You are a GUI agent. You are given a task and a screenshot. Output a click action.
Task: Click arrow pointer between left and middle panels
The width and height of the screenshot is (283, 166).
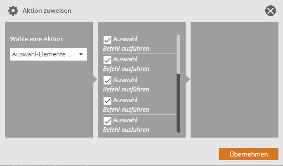(x=95, y=79)
